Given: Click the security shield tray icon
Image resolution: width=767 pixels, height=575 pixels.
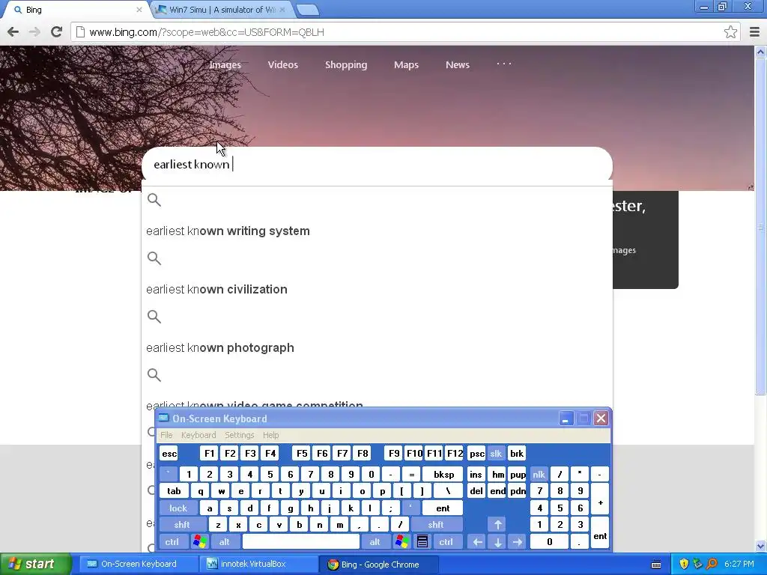Looking at the screenshot, I should pos(684,564).
